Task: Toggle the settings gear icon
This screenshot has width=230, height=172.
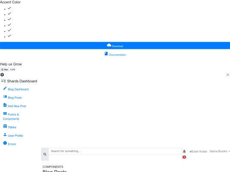Action: pyautogui.click(x=2, y=75)
